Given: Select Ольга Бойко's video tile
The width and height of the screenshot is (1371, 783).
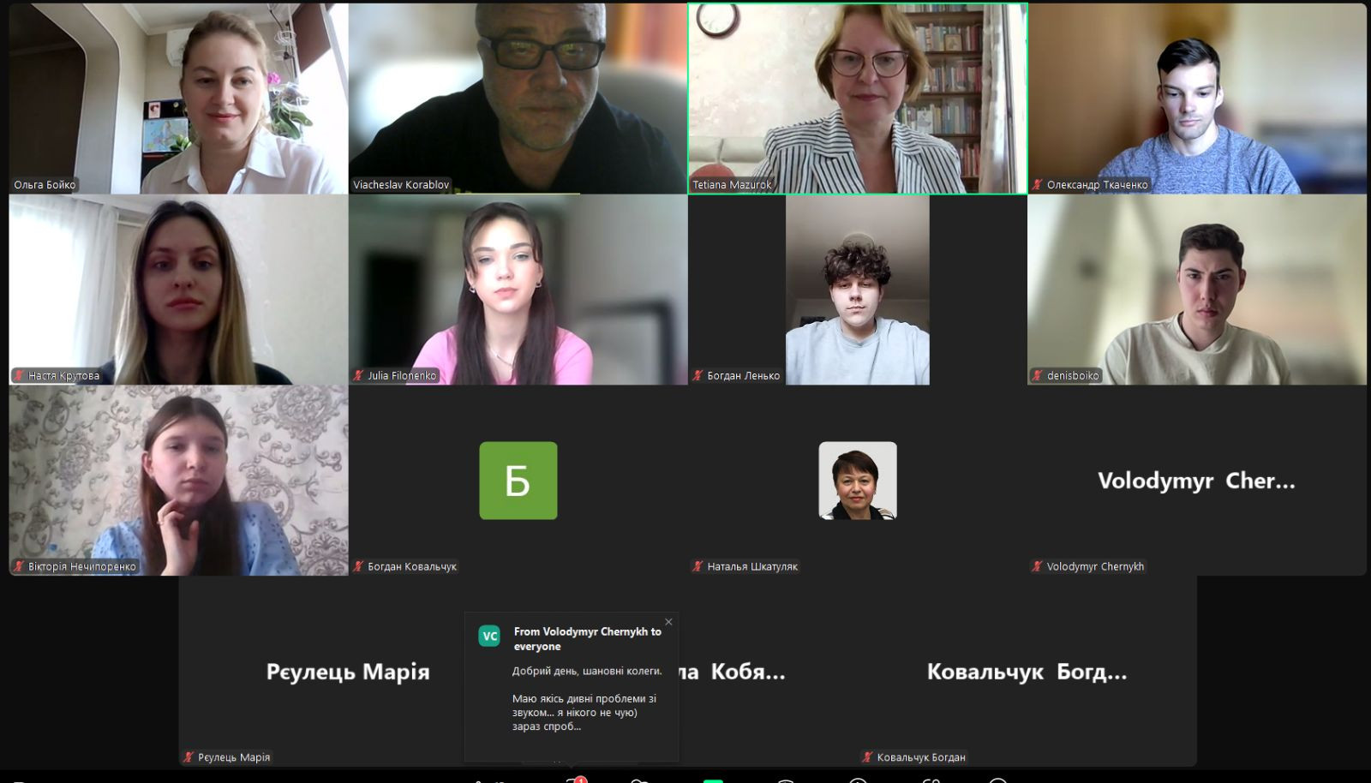Looking at the screenshot, I should (x=178, y=99).
